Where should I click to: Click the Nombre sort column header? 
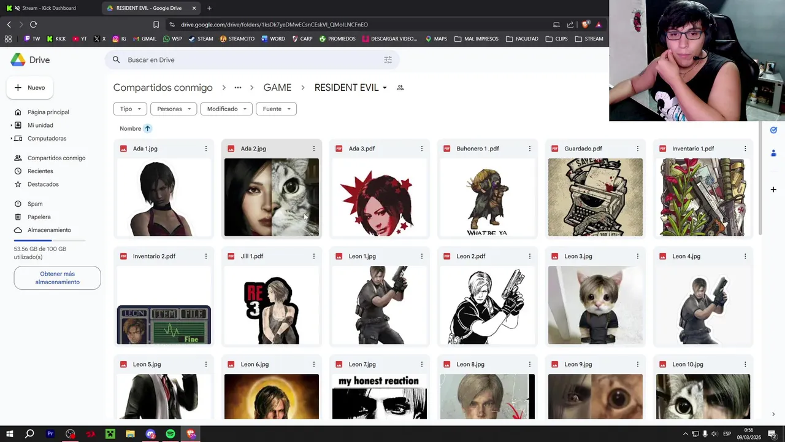coord(130,128)
